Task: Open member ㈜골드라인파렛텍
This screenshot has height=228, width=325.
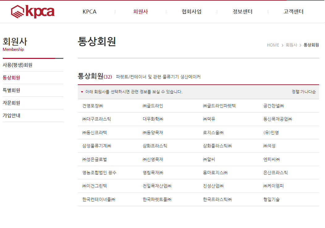Action: [219, 106]
